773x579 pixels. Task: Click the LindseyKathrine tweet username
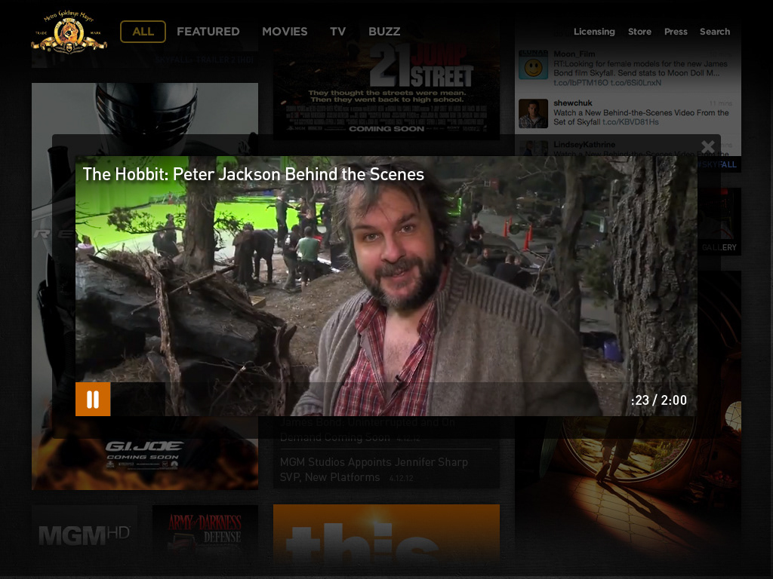tap(584, 145)
